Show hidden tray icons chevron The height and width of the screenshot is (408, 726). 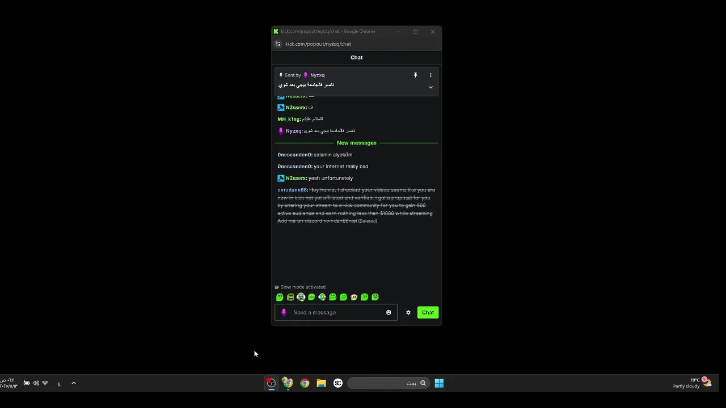(x=74, y=383)
